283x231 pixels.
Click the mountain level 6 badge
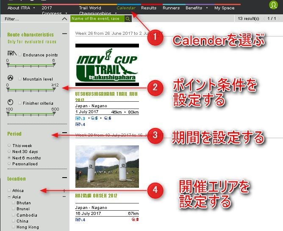click(x=108, y=118)
